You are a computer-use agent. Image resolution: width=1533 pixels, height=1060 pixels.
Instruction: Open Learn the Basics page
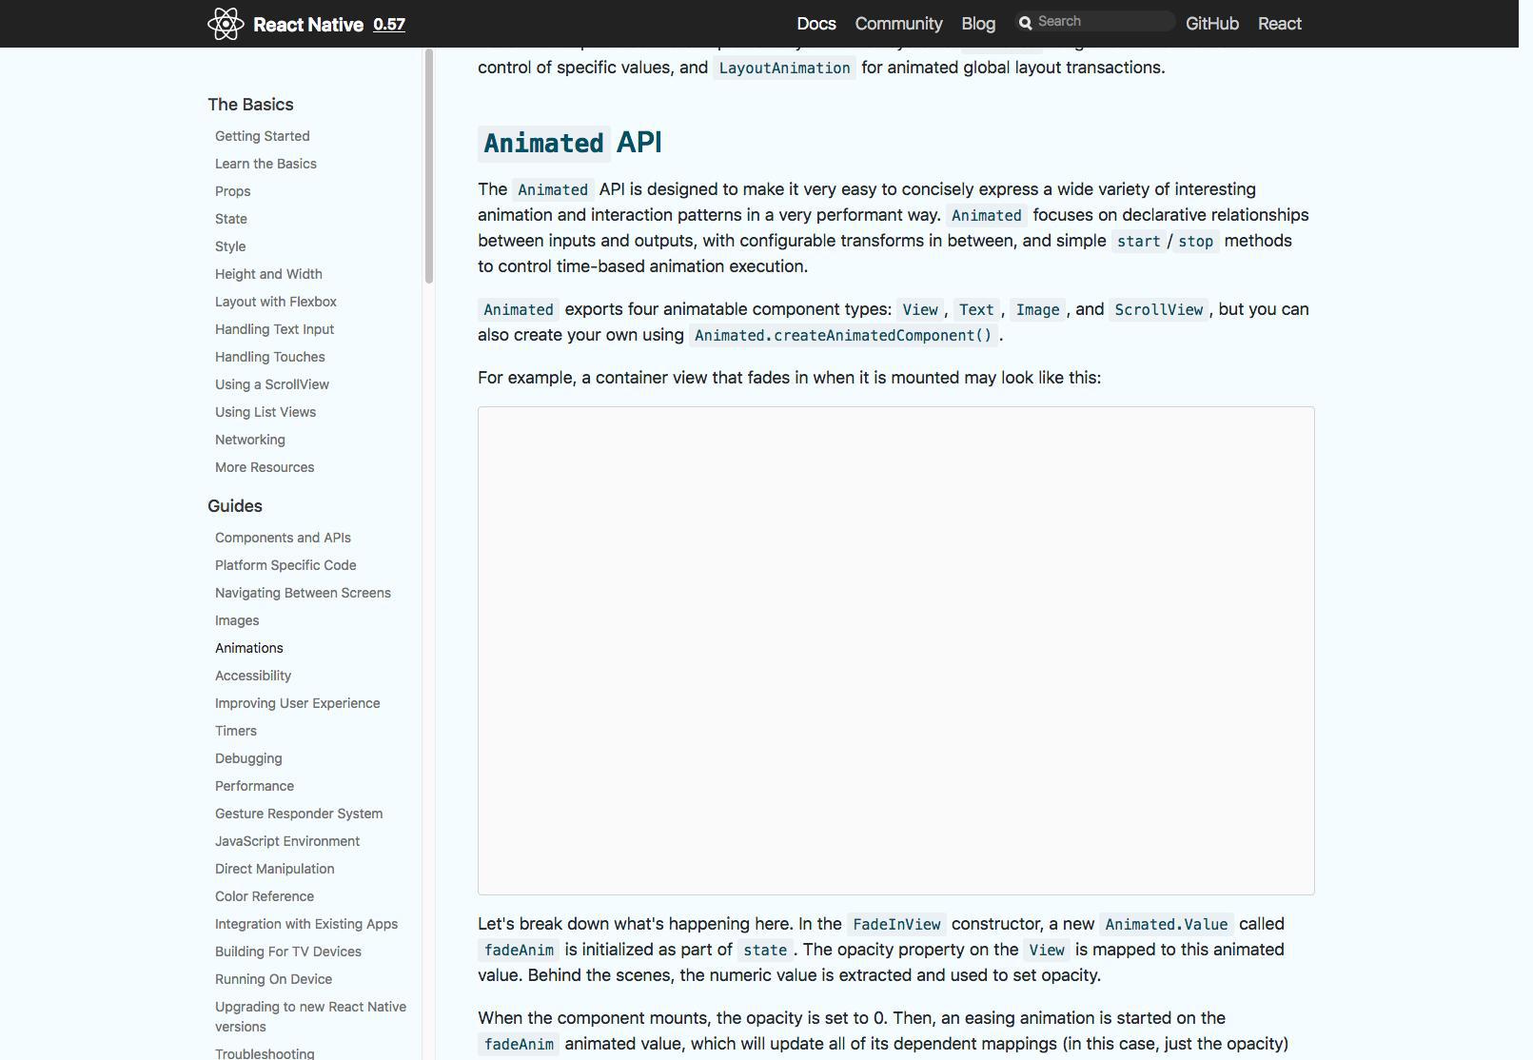(x=265, y=164)
